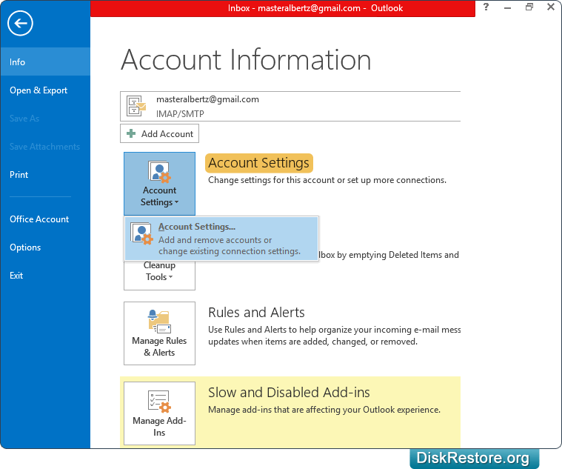Click the Inbox title bar text
Screen dimensions: 562x469
tap(315, 8)
